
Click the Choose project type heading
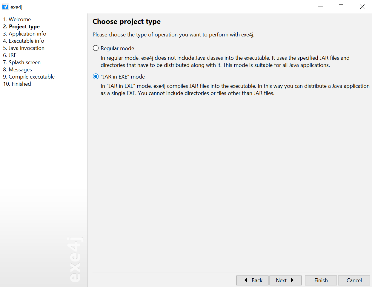(127, 22)
